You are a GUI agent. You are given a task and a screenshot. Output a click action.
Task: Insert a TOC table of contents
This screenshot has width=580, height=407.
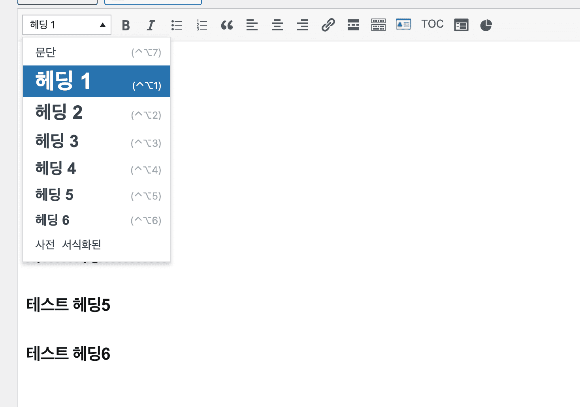click(x=432, y=24)
